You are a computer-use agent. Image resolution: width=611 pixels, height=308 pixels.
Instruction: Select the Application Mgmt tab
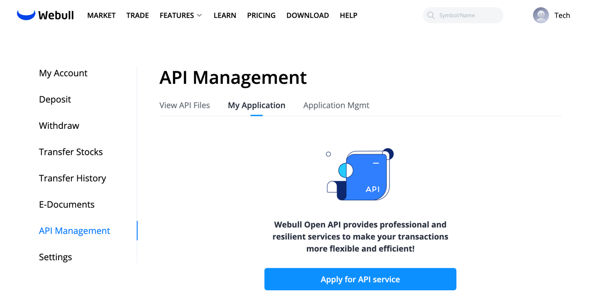click(x=336, y=105)
